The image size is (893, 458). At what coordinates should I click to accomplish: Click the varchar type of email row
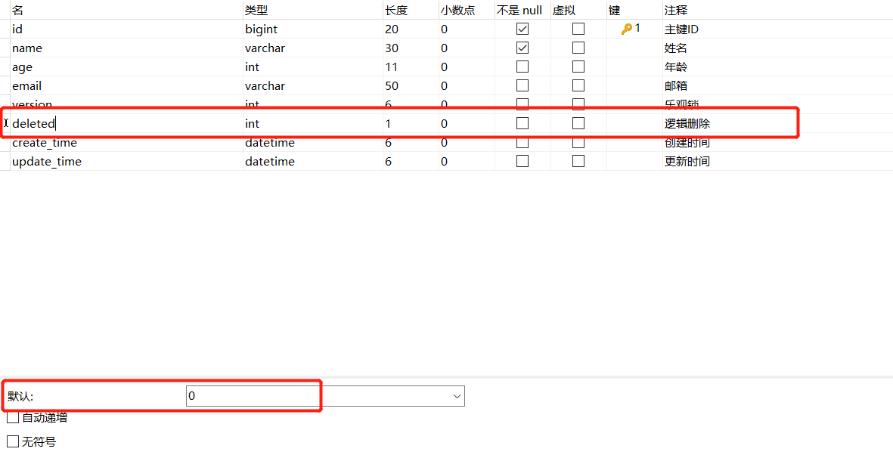pos(313,85)
